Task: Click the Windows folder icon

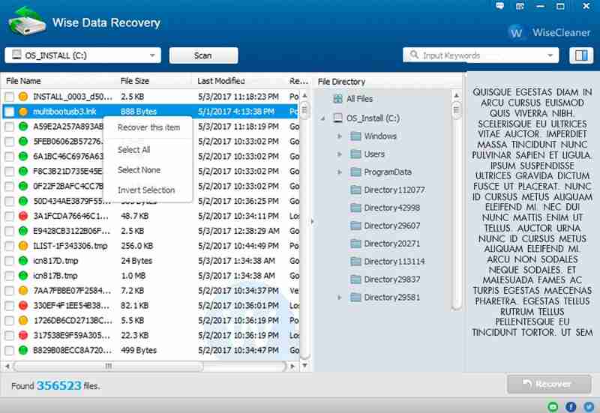Action: (x=355, y=136)
